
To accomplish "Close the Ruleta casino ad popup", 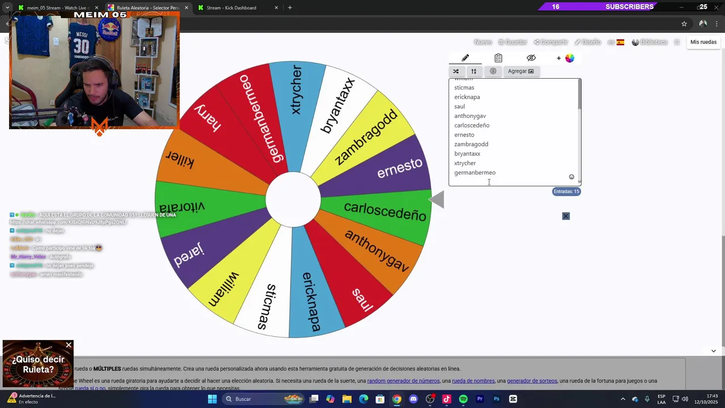I will (x=69, y=345).
